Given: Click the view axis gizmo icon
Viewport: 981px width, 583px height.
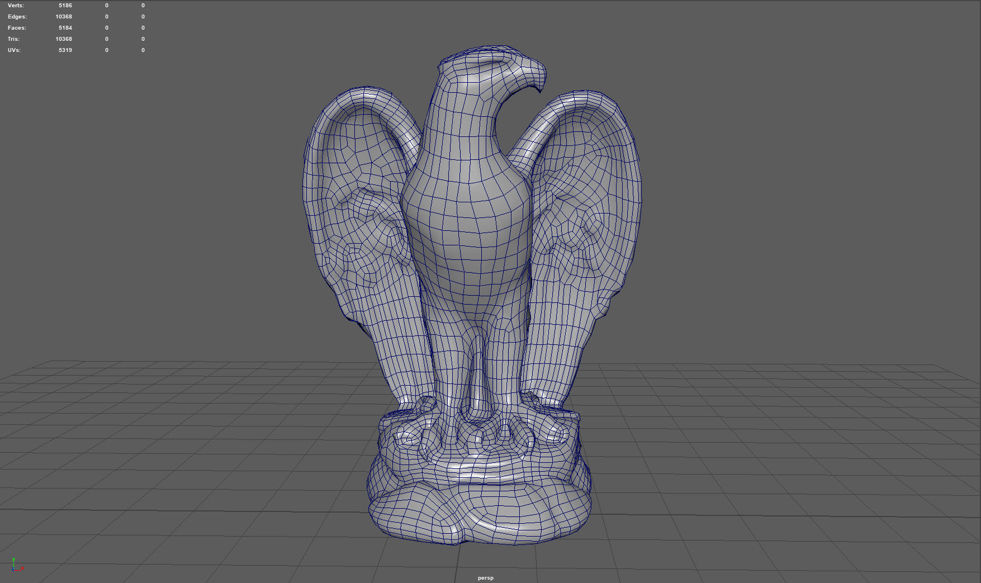Looking at the screenshot, I should [17, 565].
